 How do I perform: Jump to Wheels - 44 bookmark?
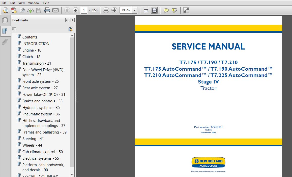coord(32,145)
